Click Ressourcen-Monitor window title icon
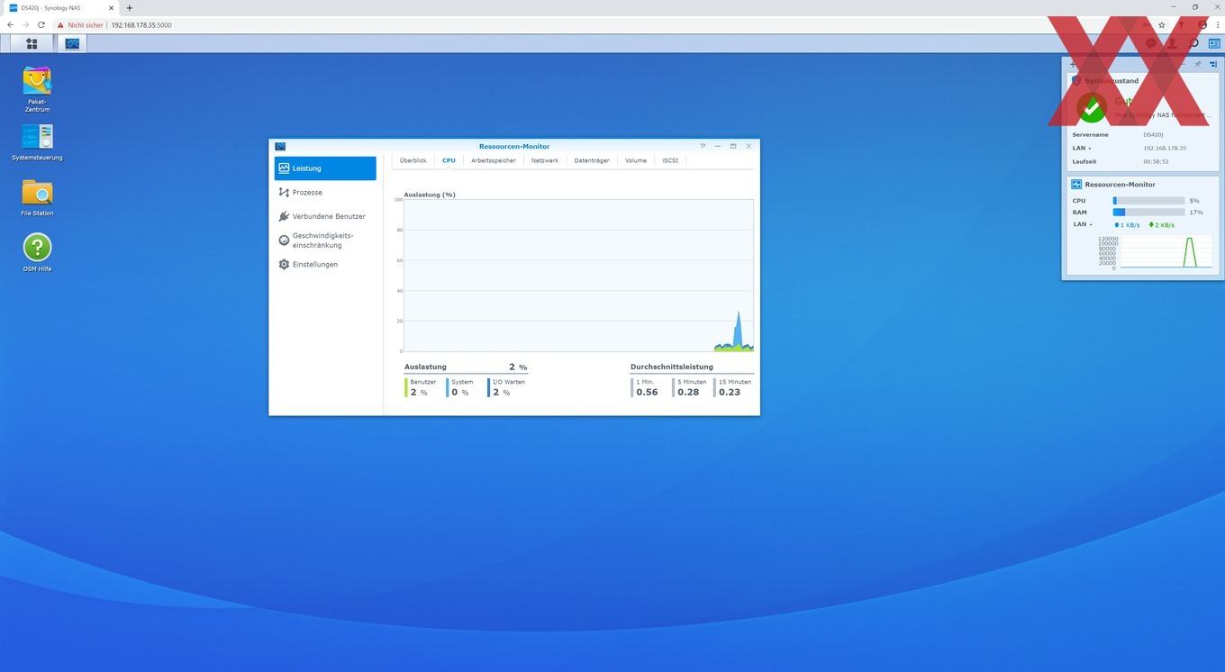1225x672 pixels. tap(280, 146)
